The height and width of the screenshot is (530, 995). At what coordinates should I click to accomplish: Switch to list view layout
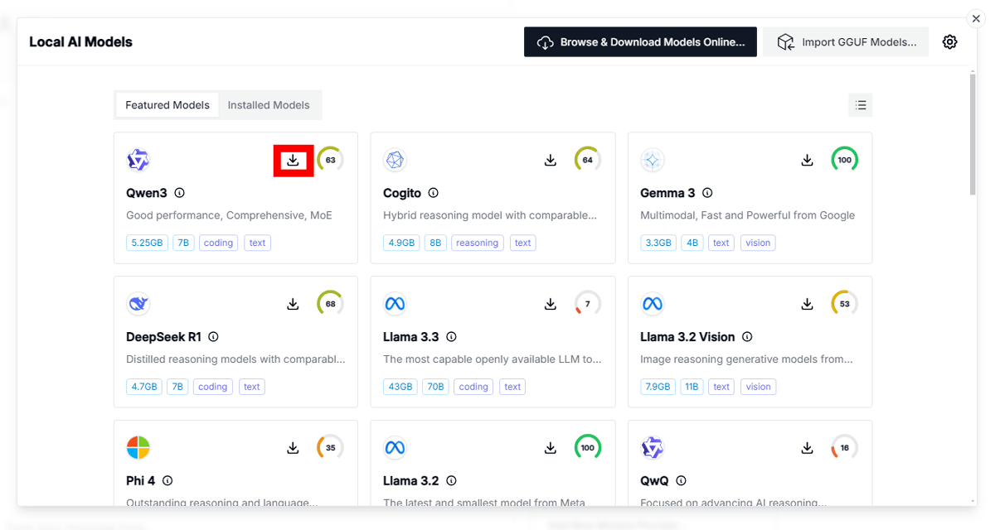click(x=861, y=105)
